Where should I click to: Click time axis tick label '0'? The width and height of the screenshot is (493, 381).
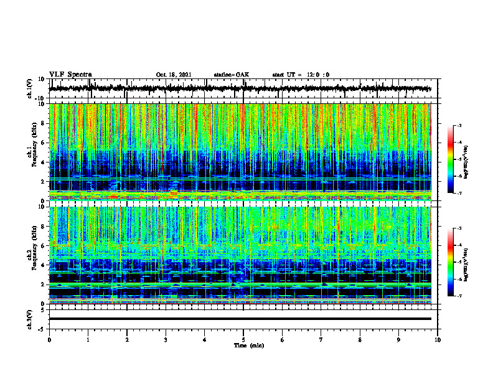[x=49, y=340]
